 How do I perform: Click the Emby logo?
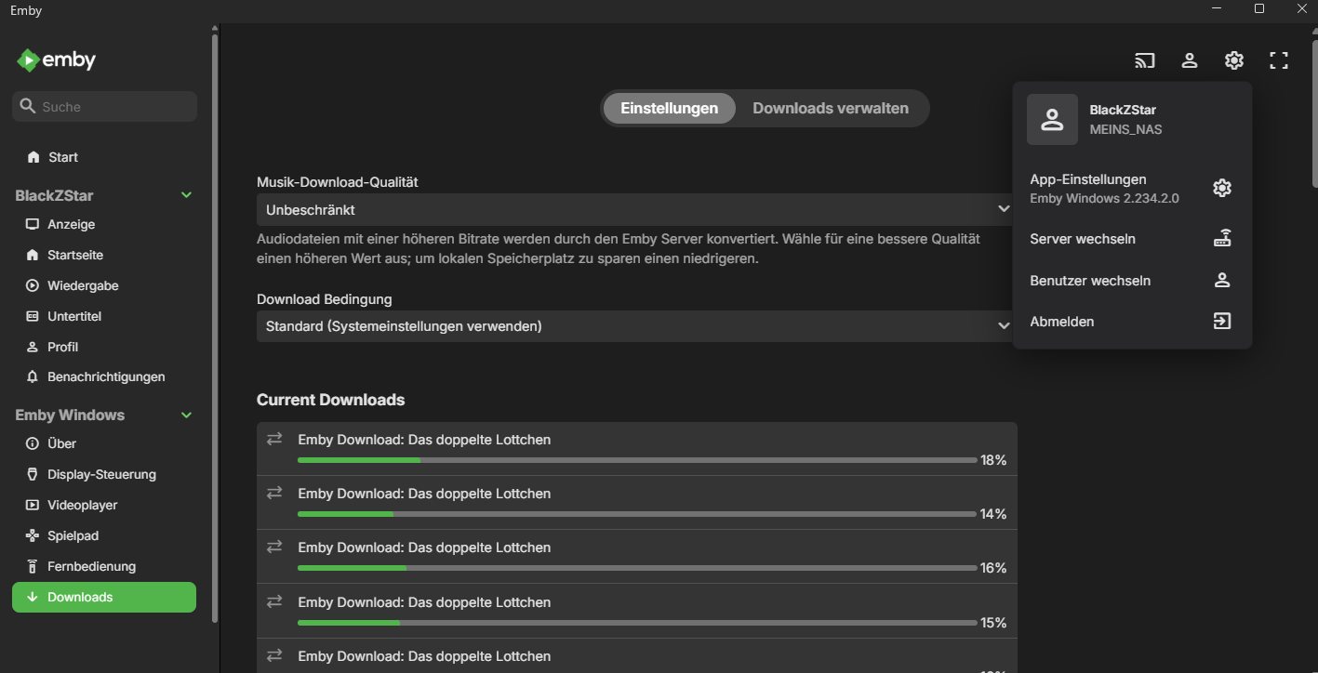coord(56,60)
